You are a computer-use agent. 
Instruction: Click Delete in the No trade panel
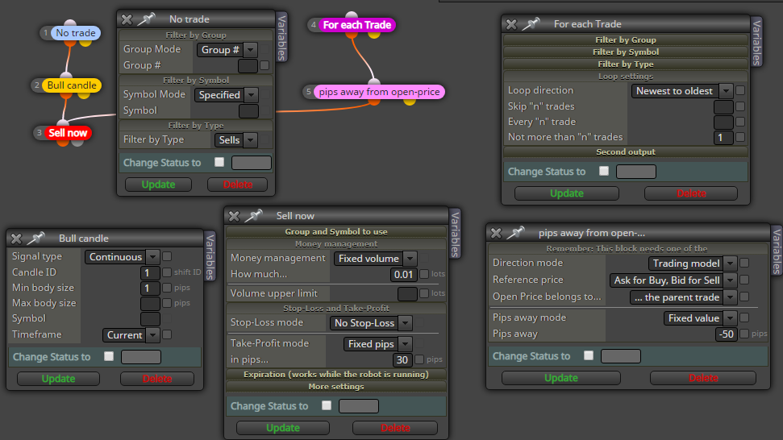238,185
